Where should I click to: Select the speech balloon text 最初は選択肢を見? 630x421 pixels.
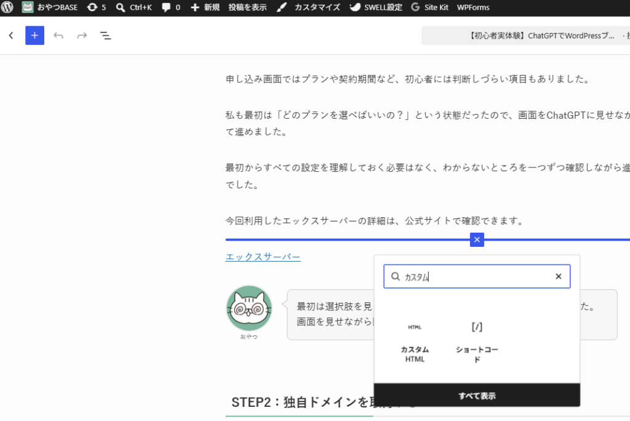pos(334,307)
